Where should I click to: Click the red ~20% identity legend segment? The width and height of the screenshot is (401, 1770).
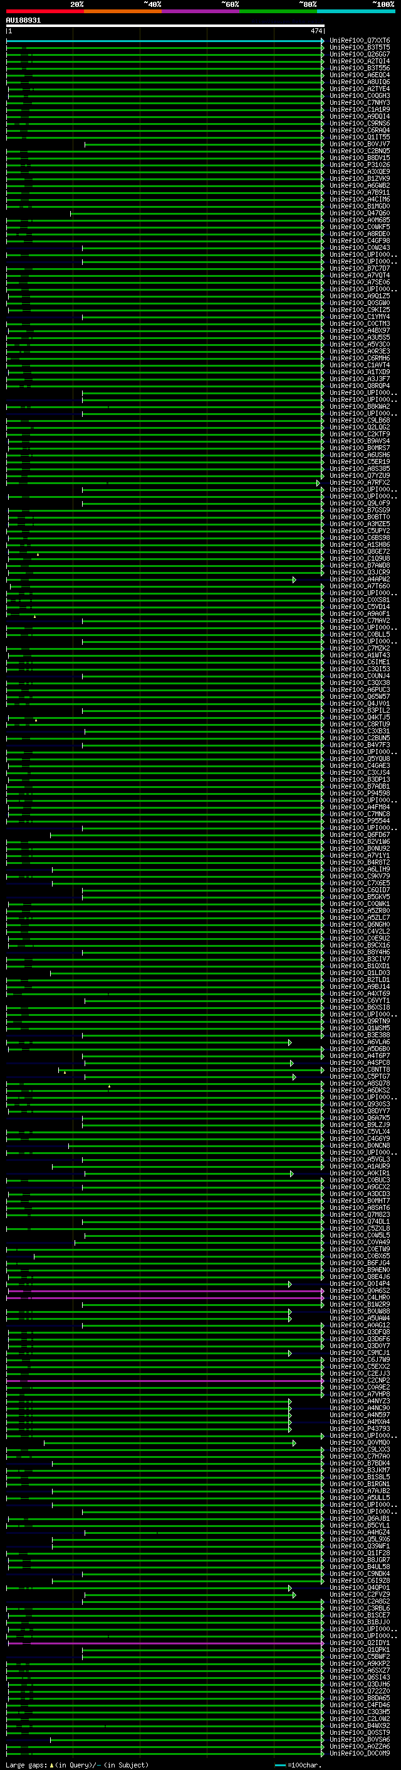(44, 11)
